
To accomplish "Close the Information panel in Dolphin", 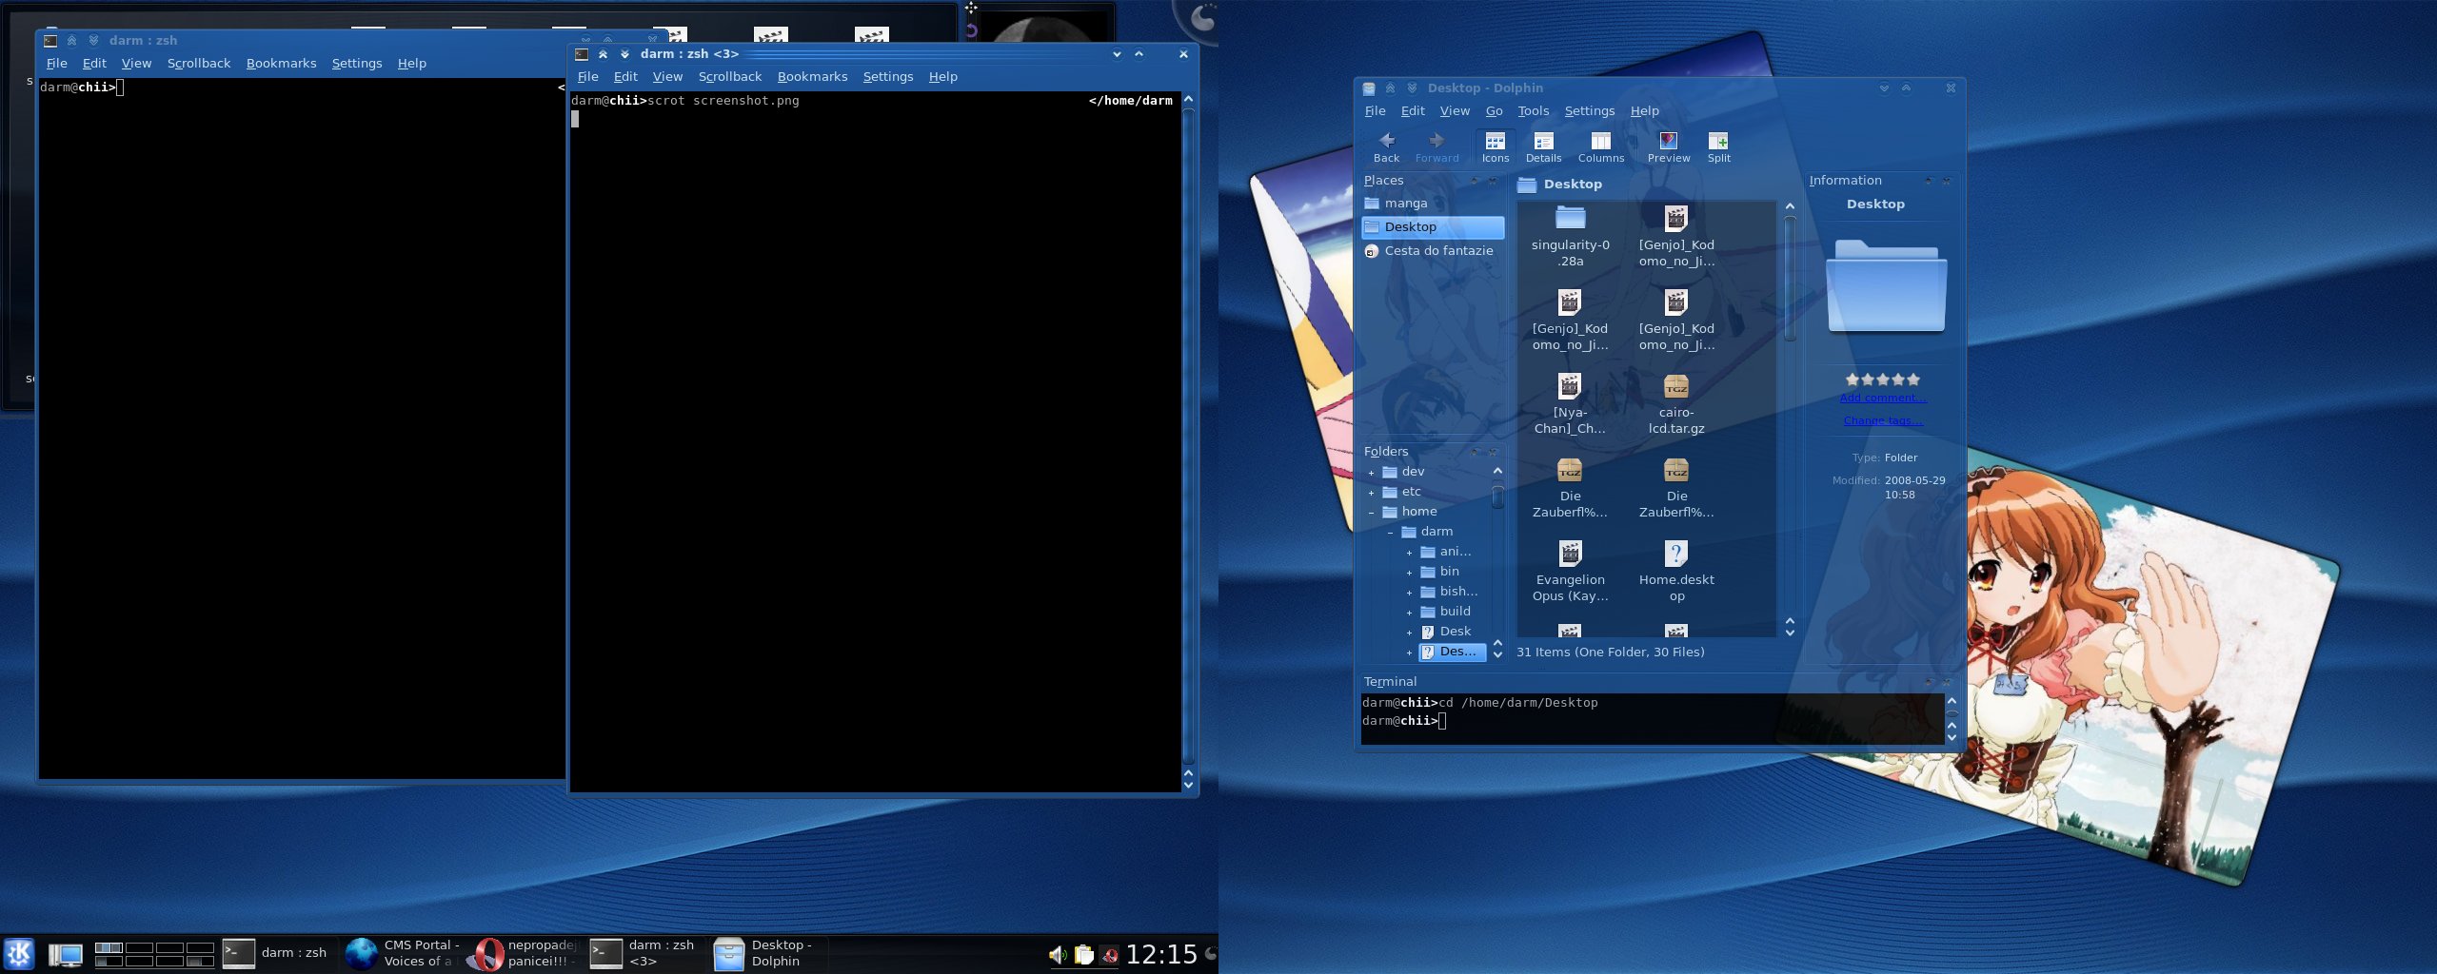I will tap(1947, 181).
